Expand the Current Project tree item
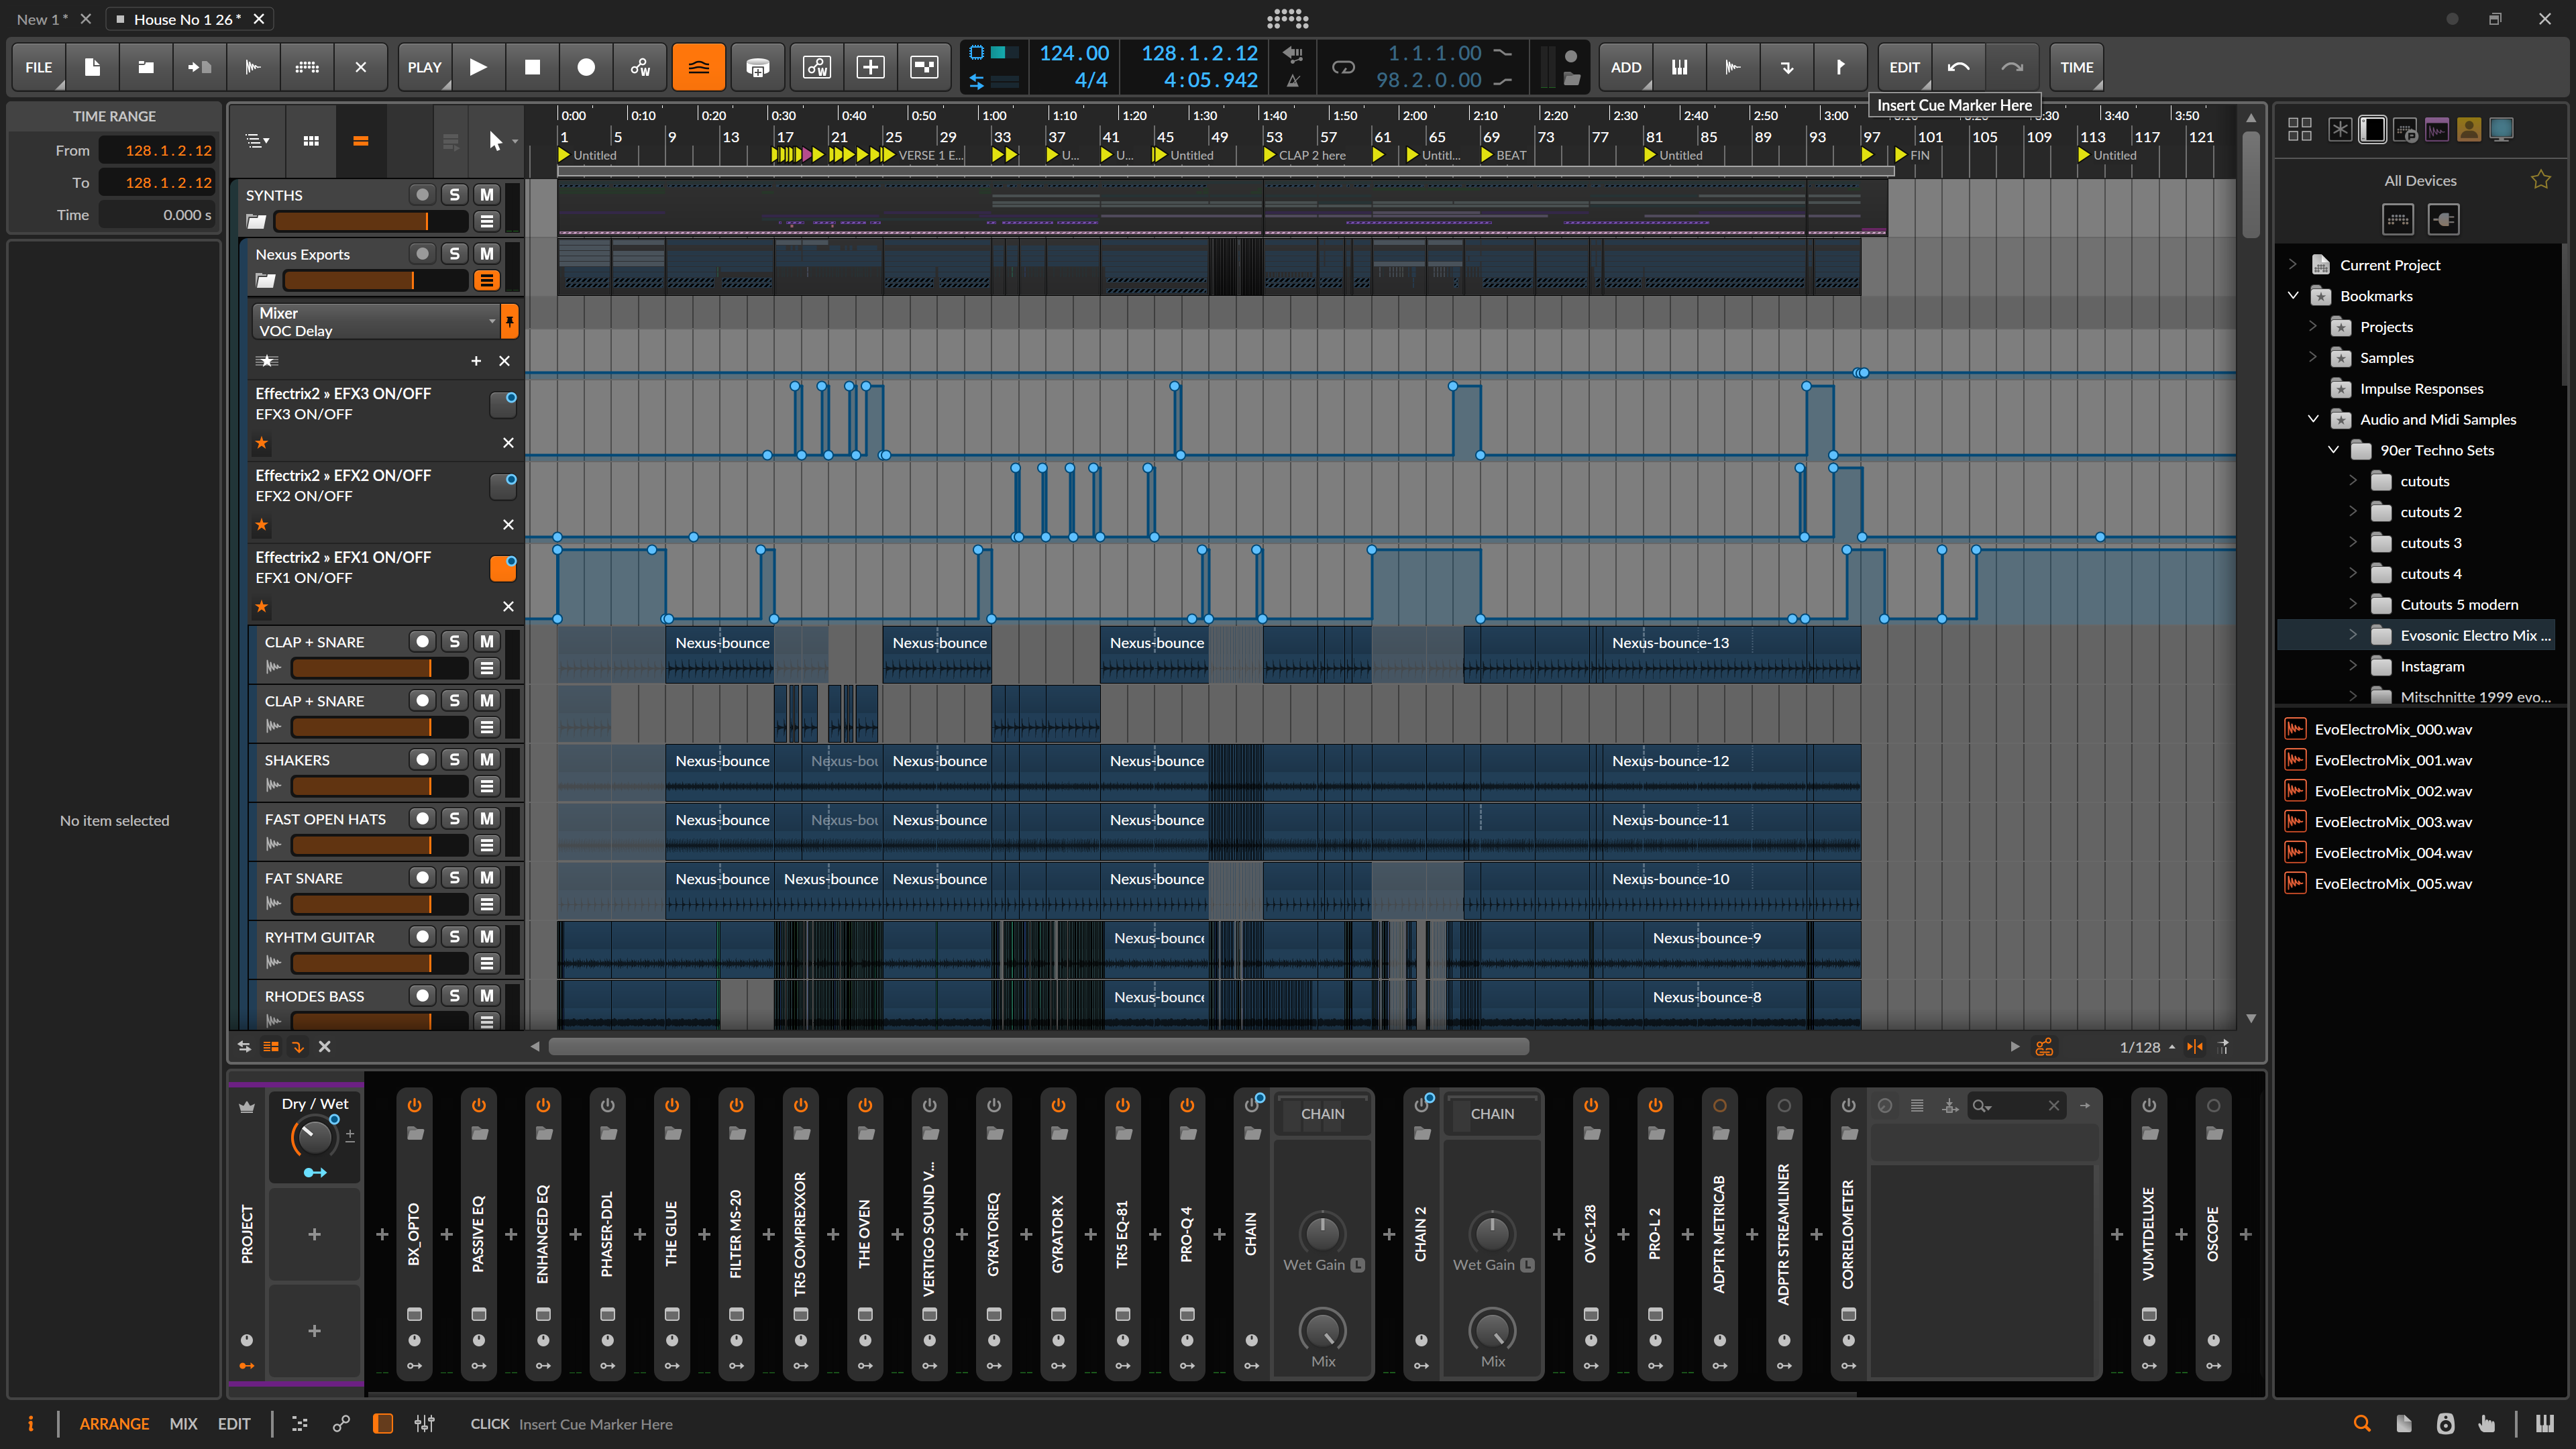Viewport: 2576px width, 1449px height. click(x=2293, y=265)
